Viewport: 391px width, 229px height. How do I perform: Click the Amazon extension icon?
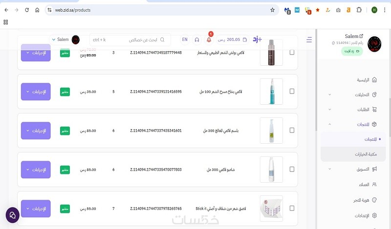(x=348, y=10)
